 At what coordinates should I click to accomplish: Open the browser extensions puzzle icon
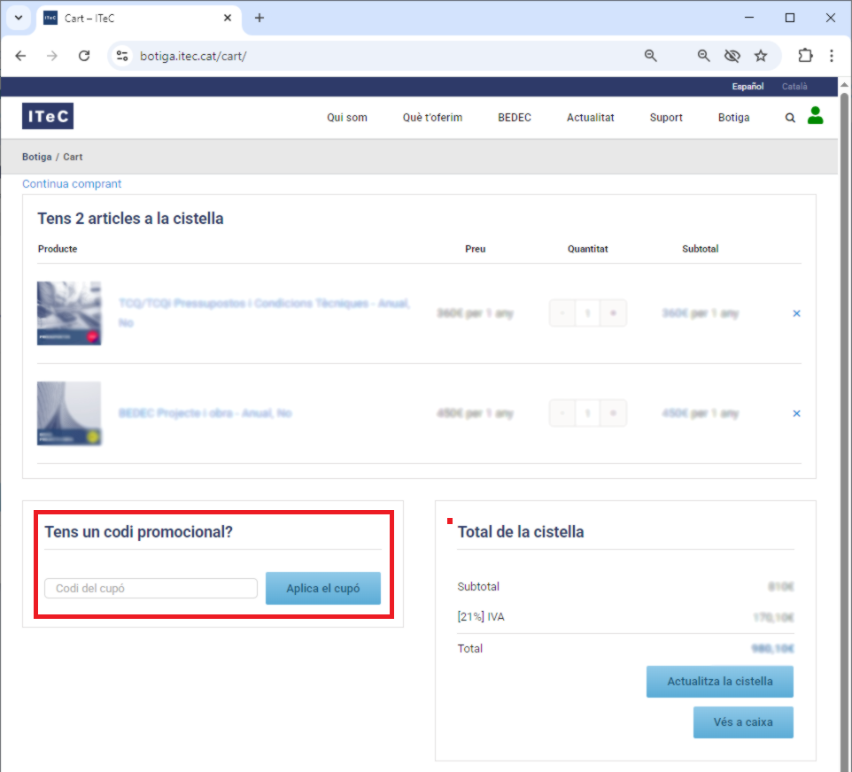pos(805,56)
